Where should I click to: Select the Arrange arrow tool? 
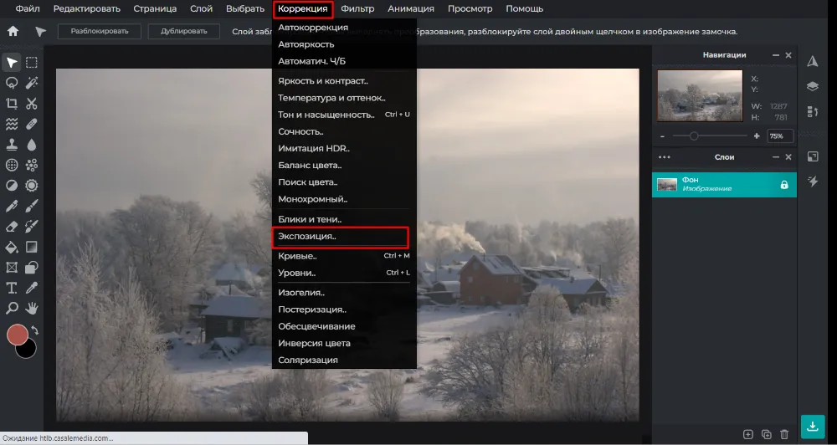(11, 63)
